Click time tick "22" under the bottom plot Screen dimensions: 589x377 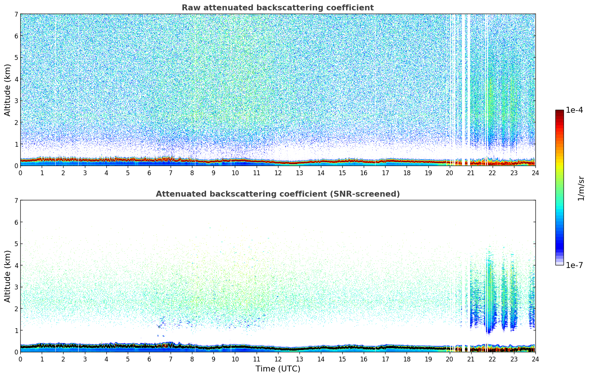click(492, 359)
